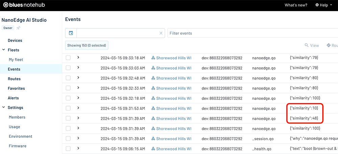Select the similarity 100 body at 09:32:18 AM
The width and height of the screenshot is (338, 154).
coord(305,98)
